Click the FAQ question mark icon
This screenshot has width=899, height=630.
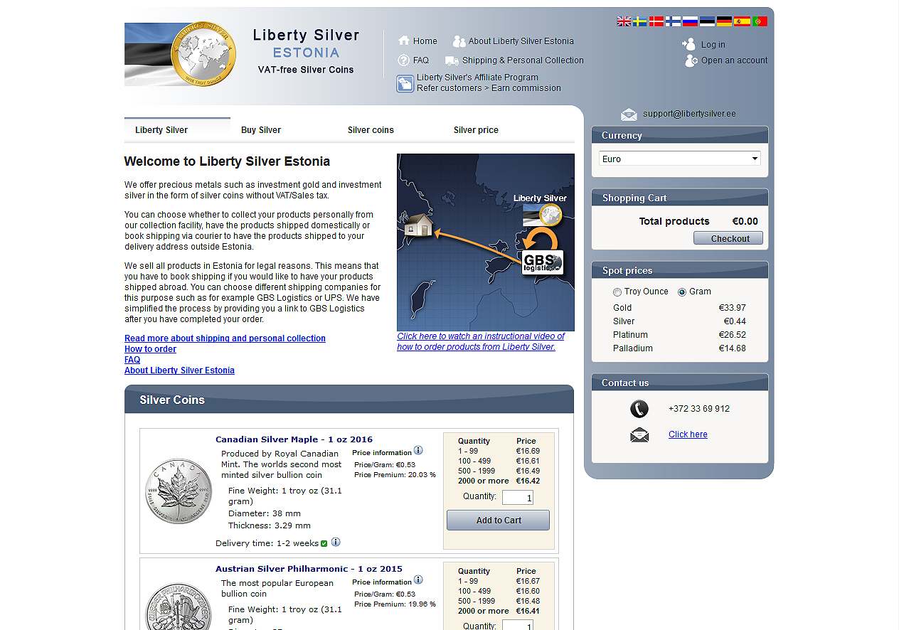tap(404, 60)
